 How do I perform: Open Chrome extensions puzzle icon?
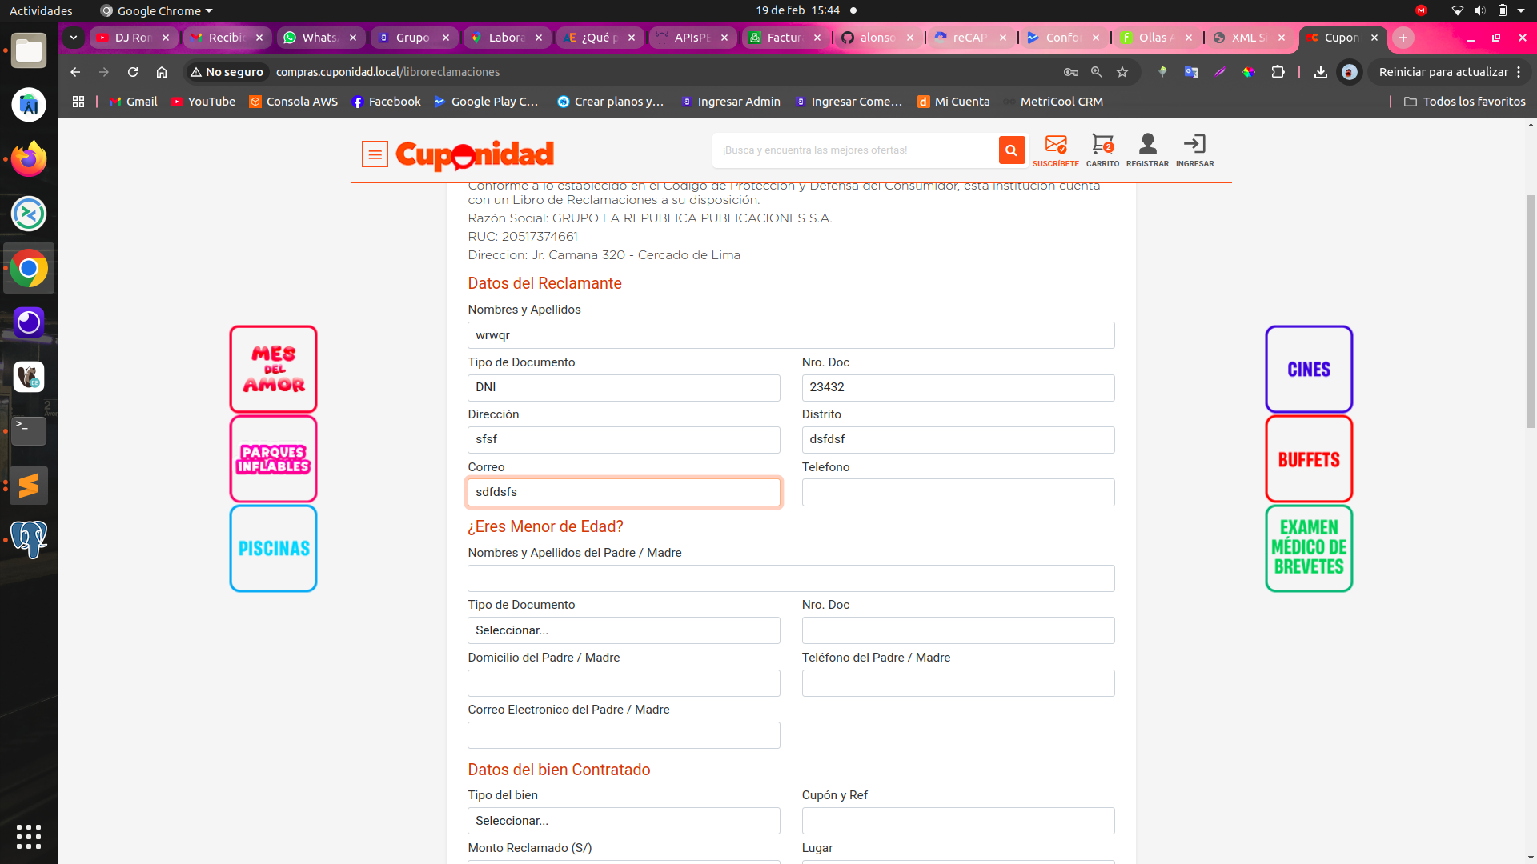(x=1278, y=72)
